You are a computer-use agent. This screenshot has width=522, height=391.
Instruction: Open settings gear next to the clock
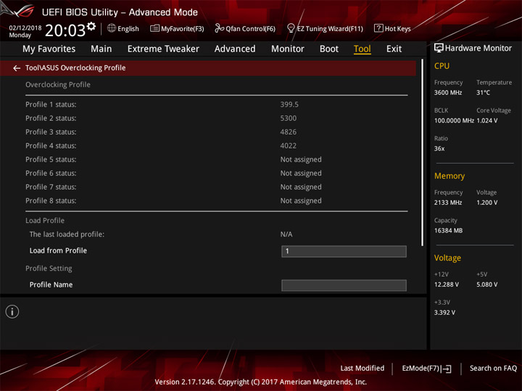[91, 26]
